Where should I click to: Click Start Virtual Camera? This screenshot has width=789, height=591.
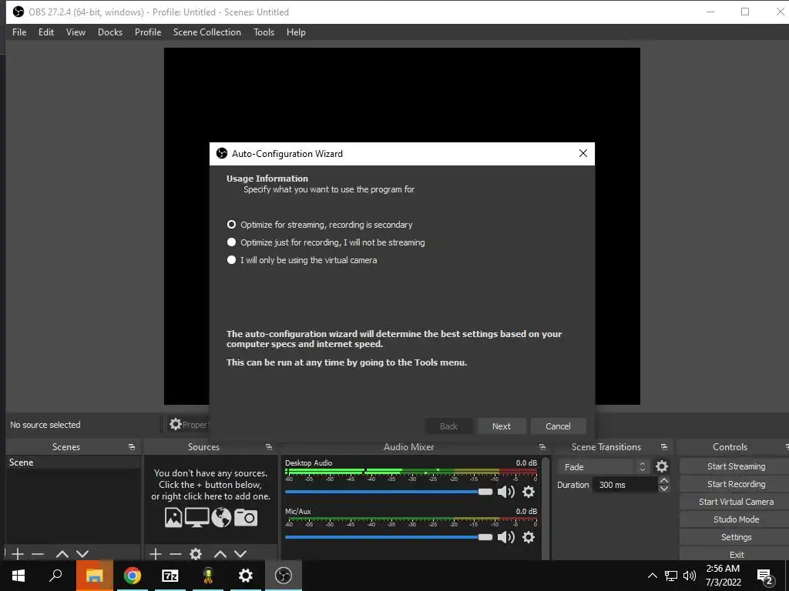coord(736,502)
